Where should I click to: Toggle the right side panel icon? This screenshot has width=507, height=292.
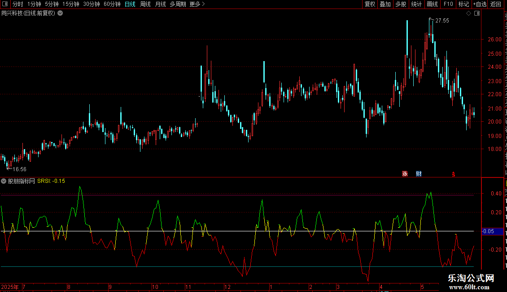coord(477,13)
